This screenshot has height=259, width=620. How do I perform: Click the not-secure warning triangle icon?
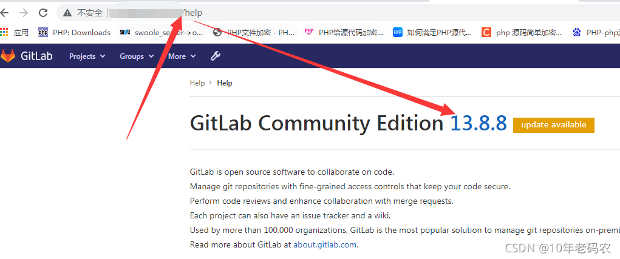tap(67, 13)
